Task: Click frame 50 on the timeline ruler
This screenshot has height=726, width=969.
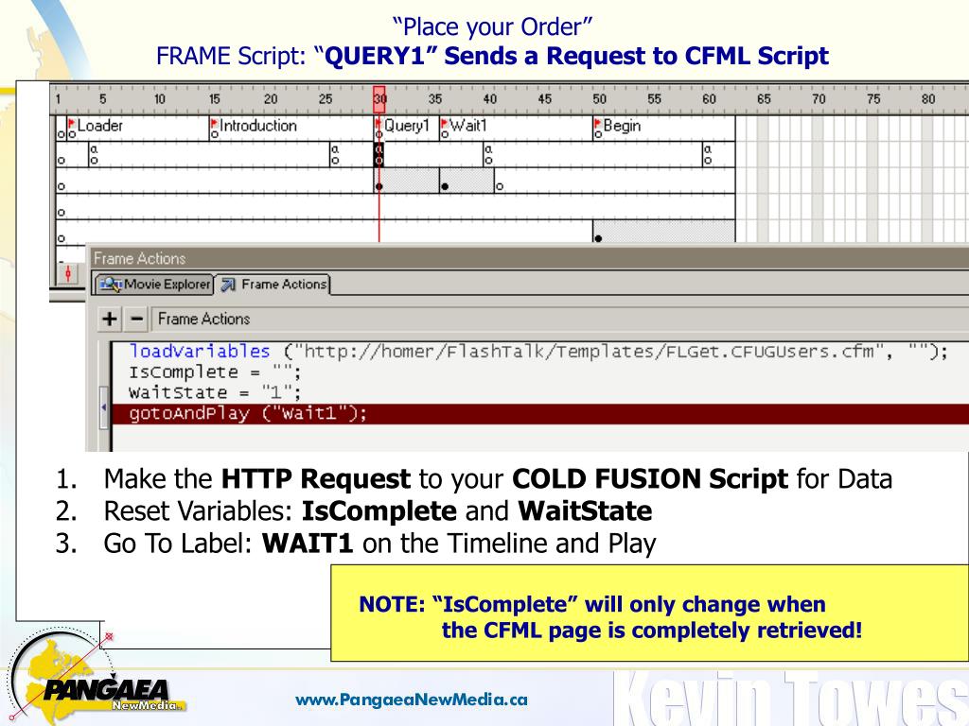Action: point(599,99)
